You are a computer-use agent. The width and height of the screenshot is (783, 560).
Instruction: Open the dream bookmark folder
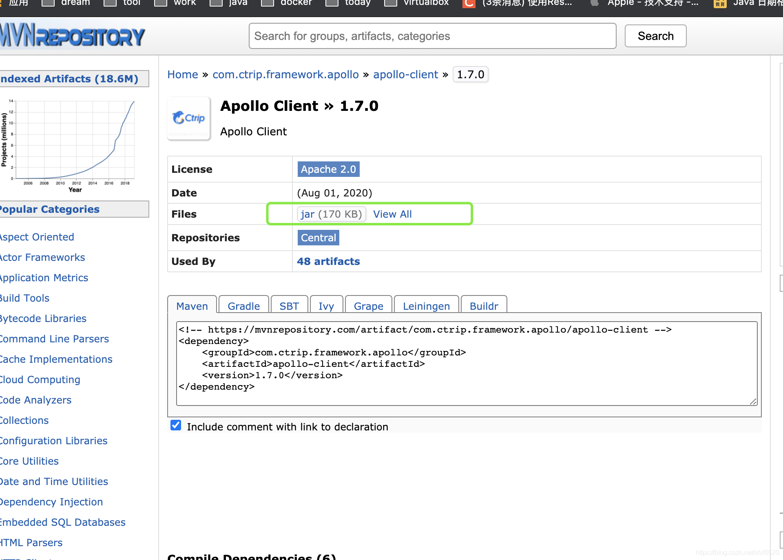(x=66, y=3)
